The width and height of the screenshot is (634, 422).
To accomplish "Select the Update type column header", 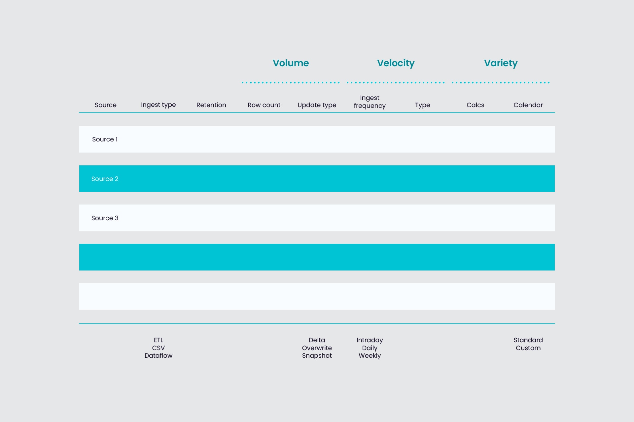I will click(317, 105).
